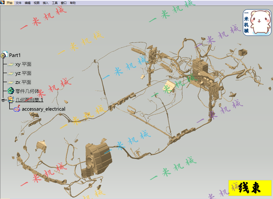Open the 文件 menu
The image size is (273, 199).
[18, 3]
